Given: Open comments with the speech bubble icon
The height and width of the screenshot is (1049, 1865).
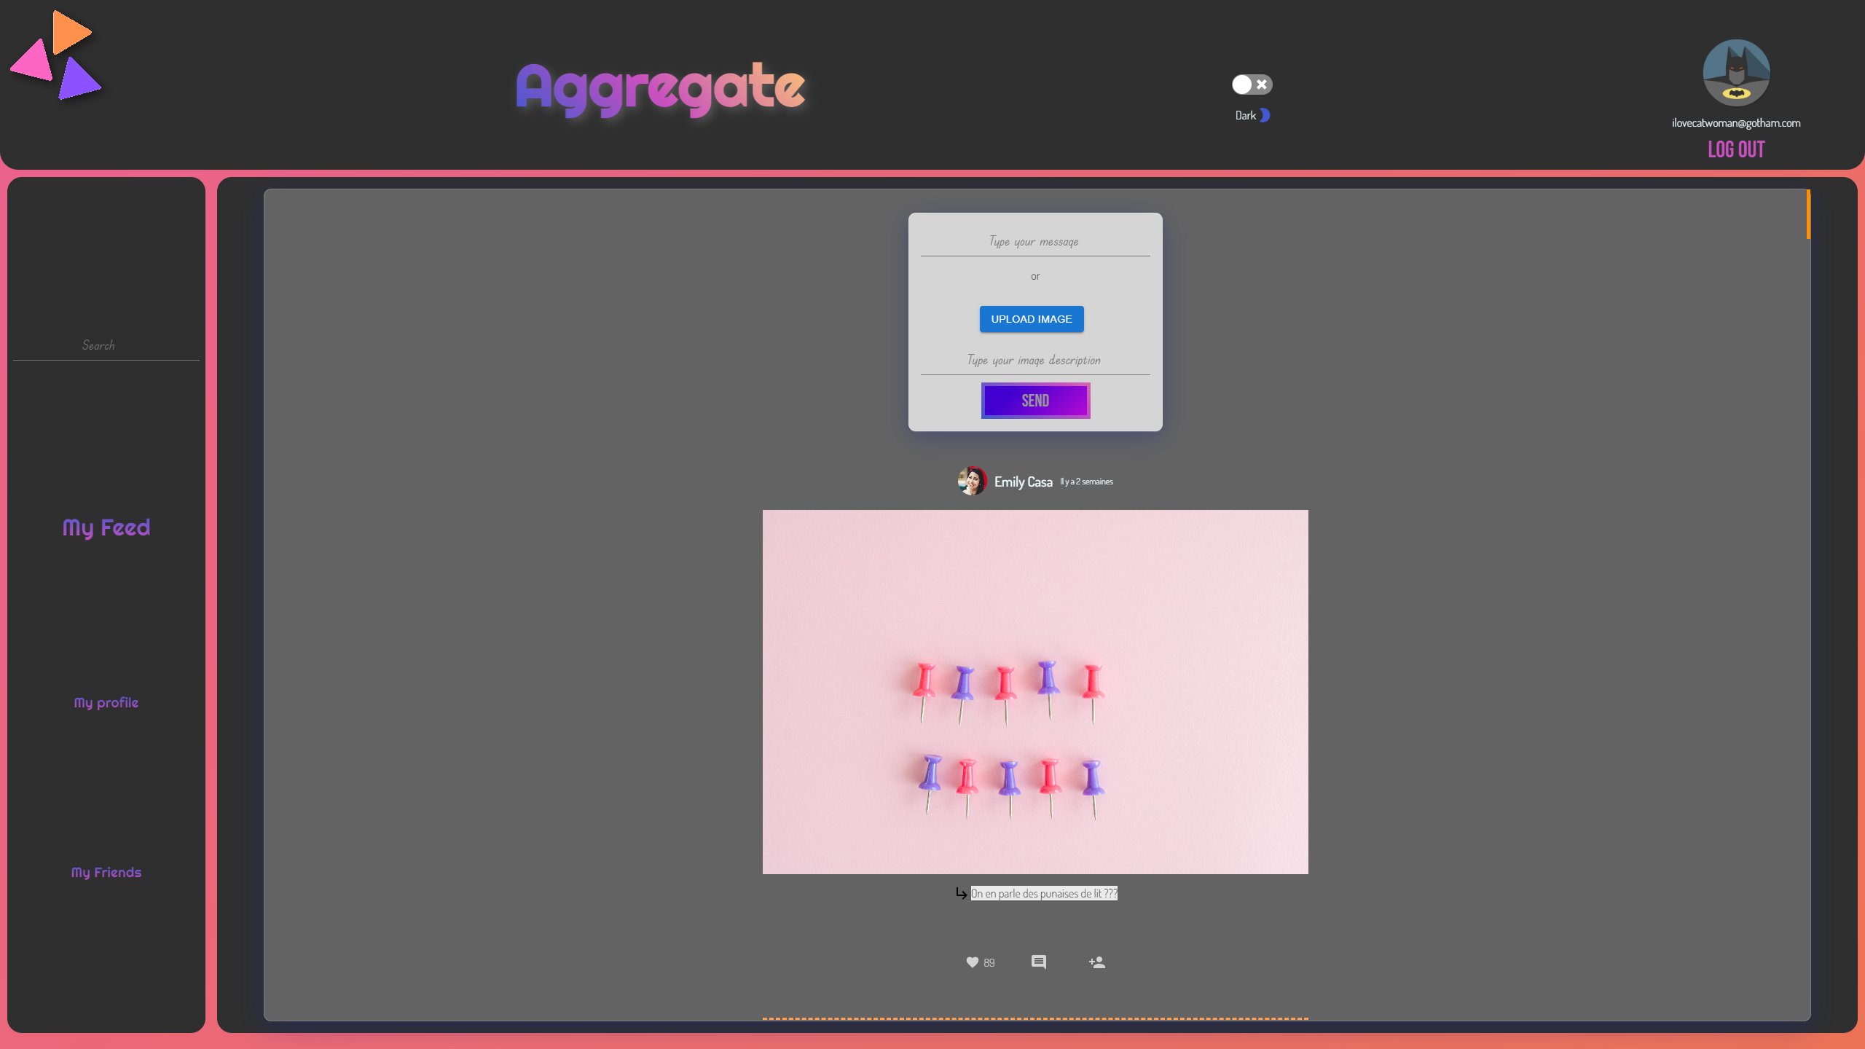Looking at the screenshot, I should [x=1039, y=962].
